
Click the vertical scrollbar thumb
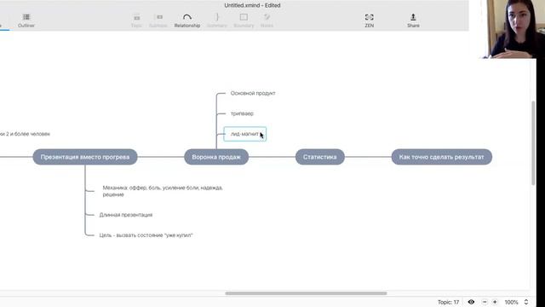(533, 143)
